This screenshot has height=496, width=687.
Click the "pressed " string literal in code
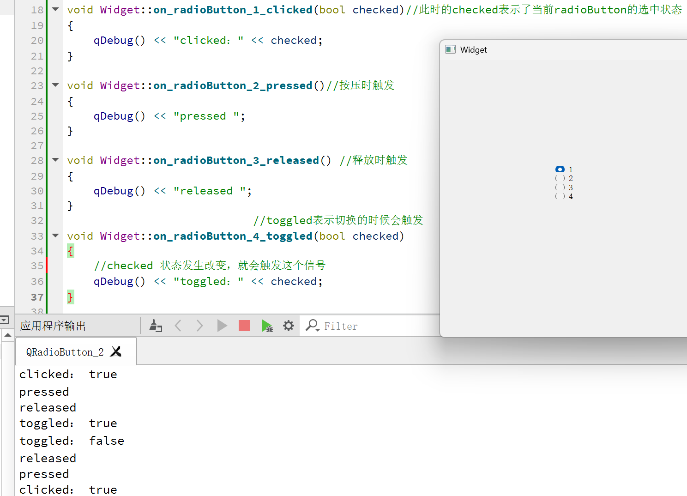pos(206,116)
